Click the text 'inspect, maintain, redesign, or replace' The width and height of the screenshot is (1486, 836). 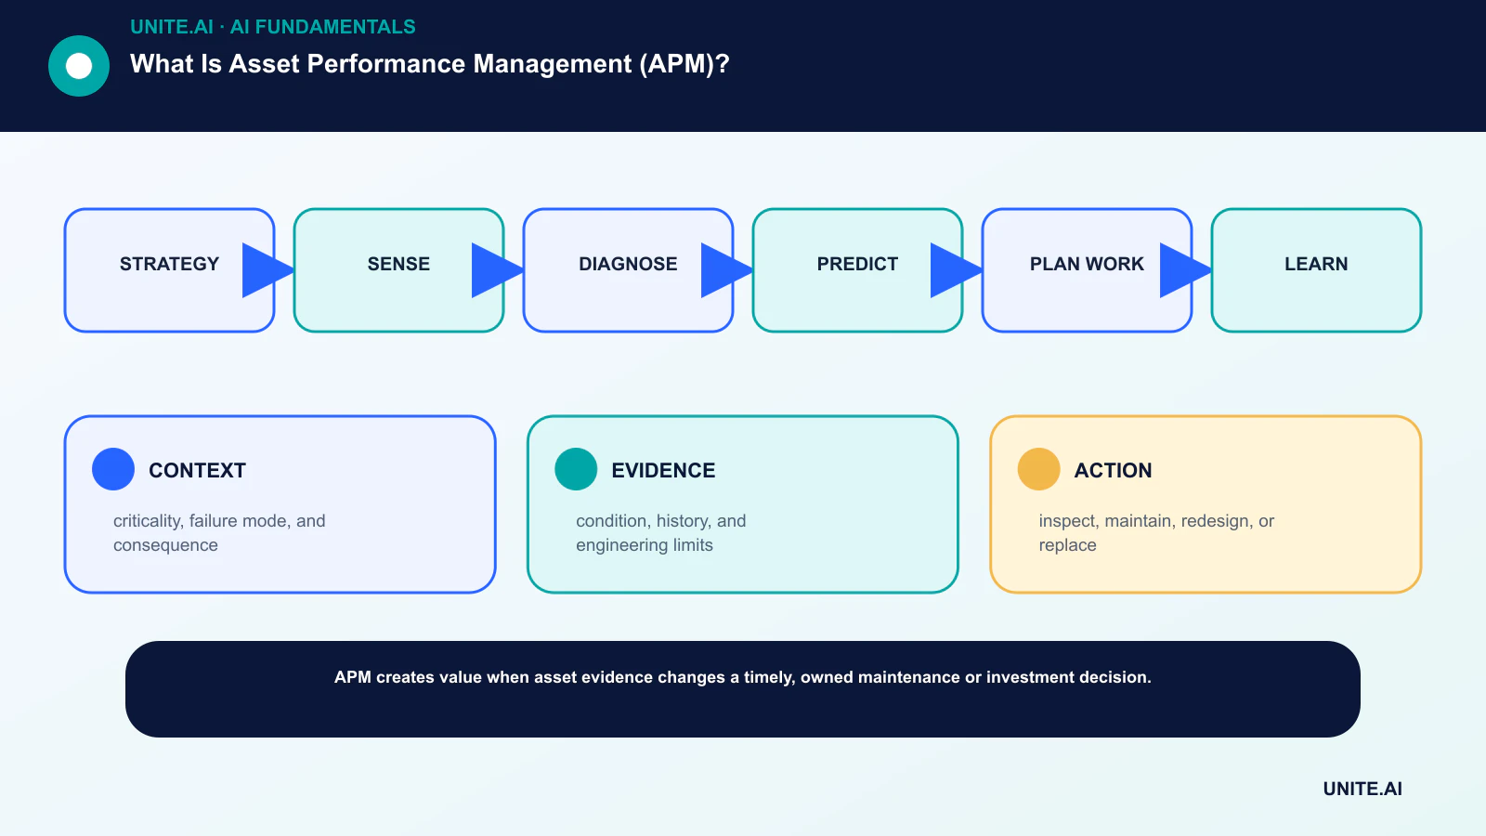click(x=1156, y=533)
